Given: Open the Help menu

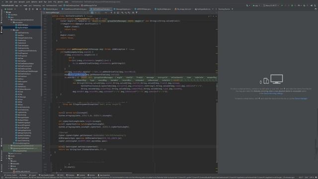Looking at the screenshot, I should point(66,2).
